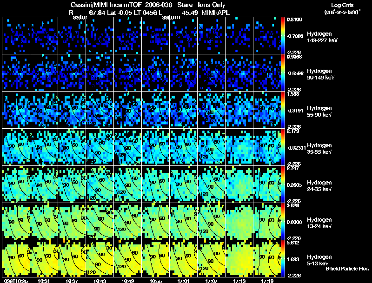Click the '16:43' time axis label
Viewport: 372px width, 283px height.
(100, 281)
